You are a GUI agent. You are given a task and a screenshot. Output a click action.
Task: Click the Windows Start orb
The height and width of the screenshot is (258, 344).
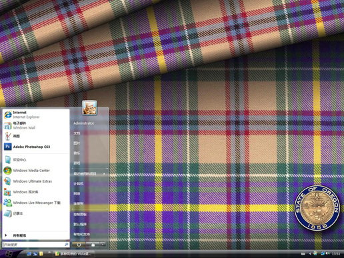point(9,253)
